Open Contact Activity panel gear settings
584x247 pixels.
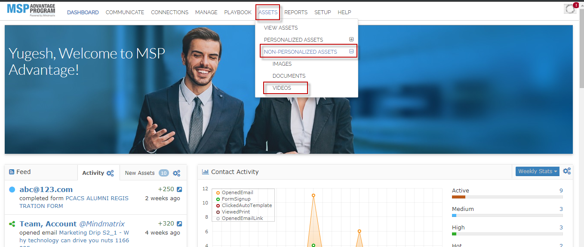pyautogui.click(x=567, y=171)
